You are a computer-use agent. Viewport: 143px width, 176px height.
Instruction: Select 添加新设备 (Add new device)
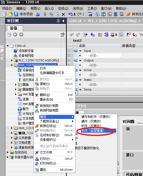24,51
